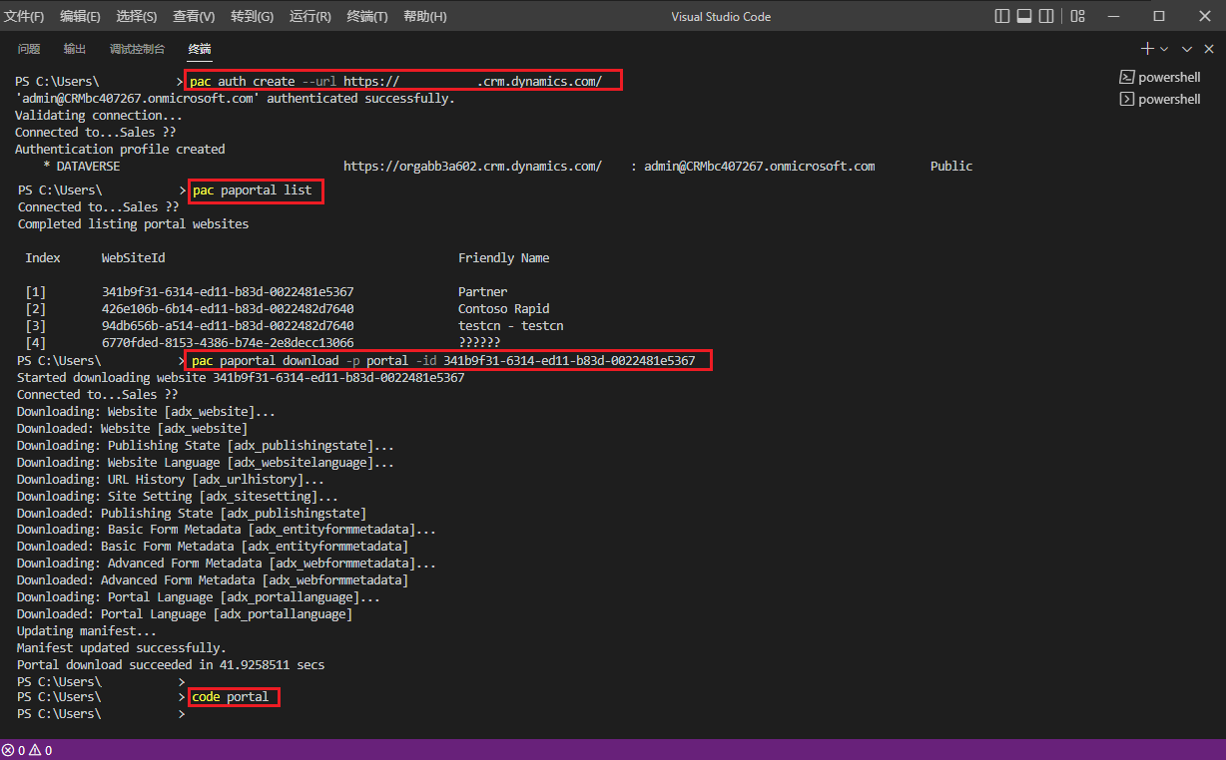Click the 'Partner' friendly name
Image resolution: width=1226 pixels, height=760 pixels.
coord(483,291)
